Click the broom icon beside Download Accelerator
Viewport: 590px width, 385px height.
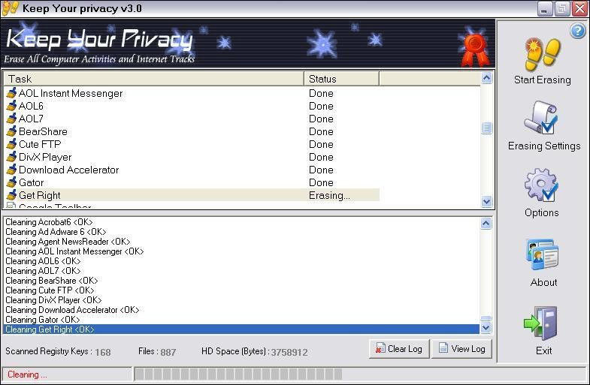(12, 170)
